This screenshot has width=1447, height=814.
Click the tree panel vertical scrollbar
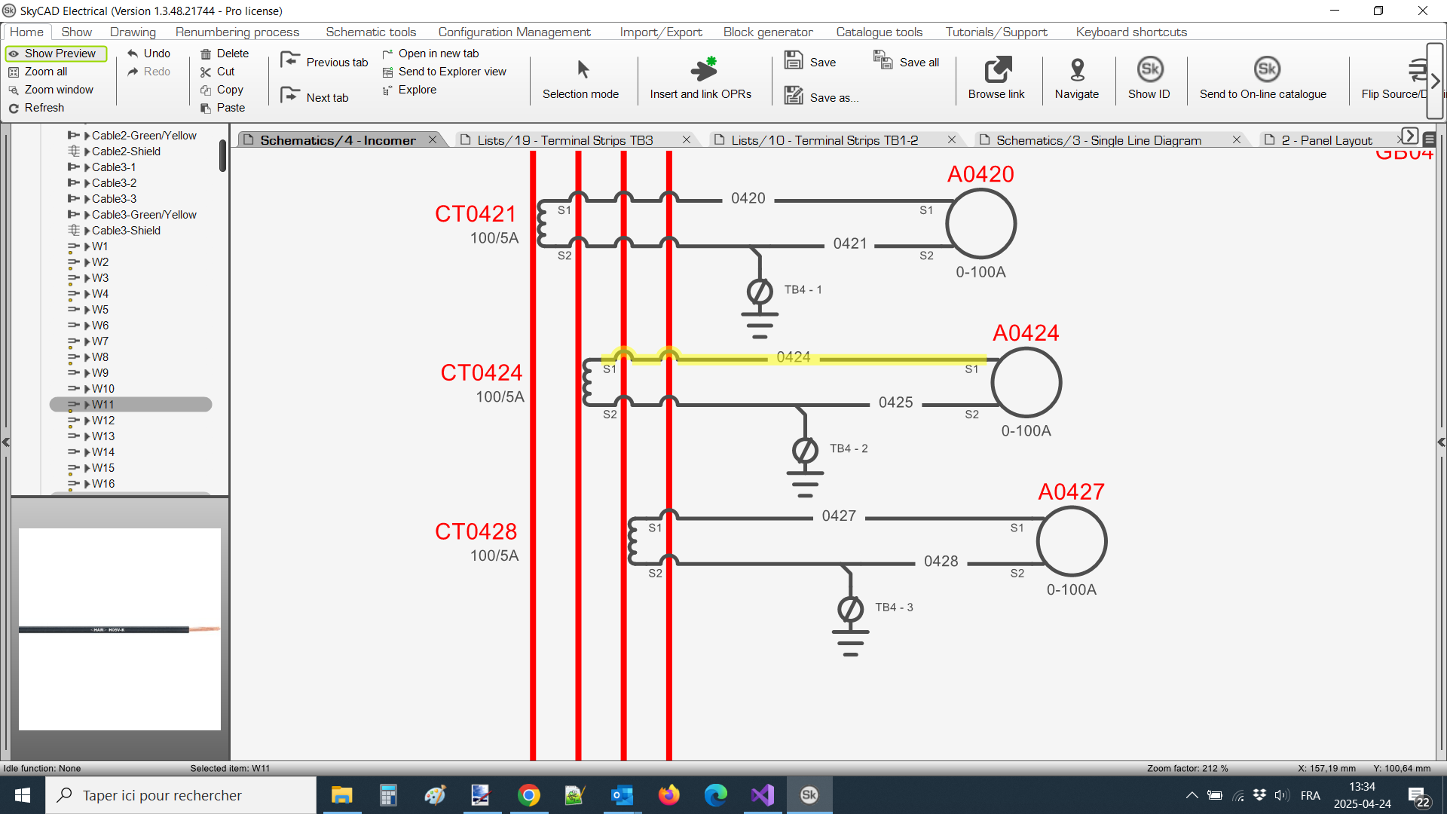[x=223, y=156]
